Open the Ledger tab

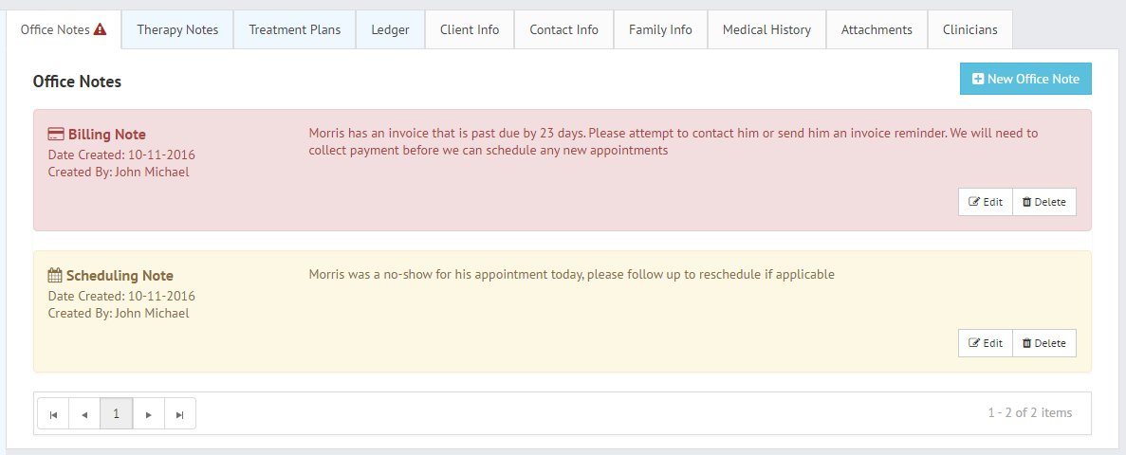point(391,29)
